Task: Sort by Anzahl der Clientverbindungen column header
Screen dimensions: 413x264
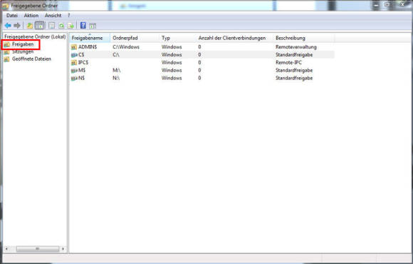Action: [234, 38]
